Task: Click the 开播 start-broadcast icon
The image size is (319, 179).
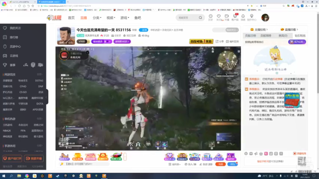Action: point(226,18)
